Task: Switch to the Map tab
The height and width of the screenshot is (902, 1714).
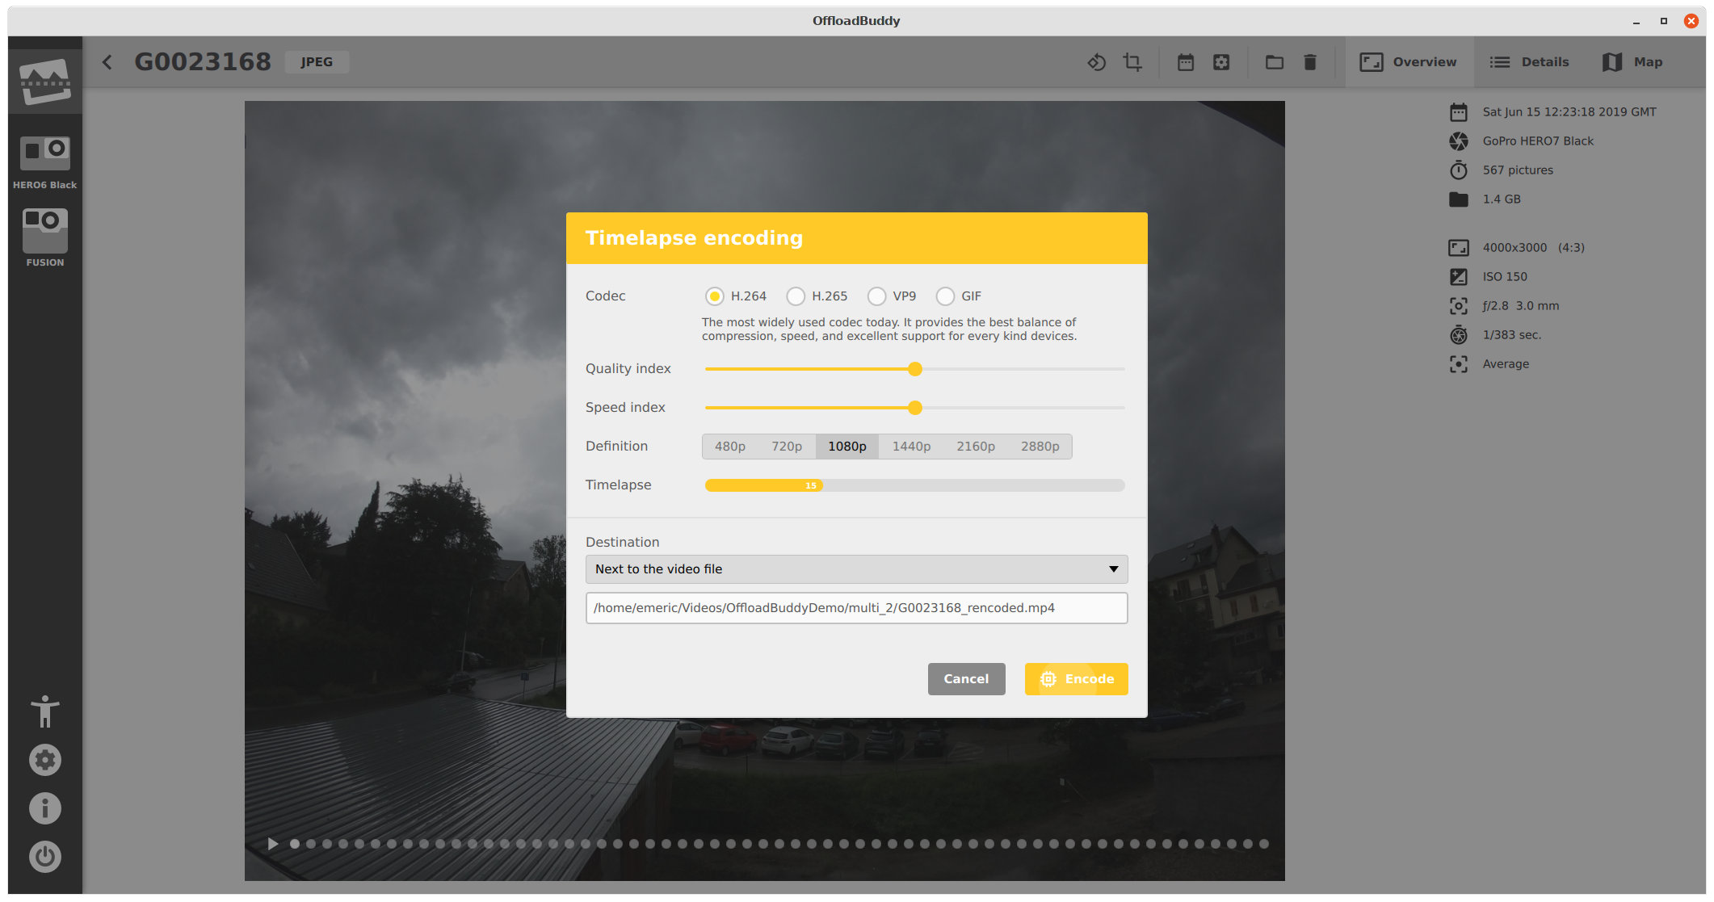Action: 1632,61
